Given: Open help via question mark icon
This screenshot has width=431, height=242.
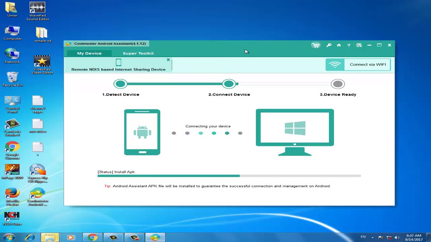Looking at the screenshot, I should 349,45.
